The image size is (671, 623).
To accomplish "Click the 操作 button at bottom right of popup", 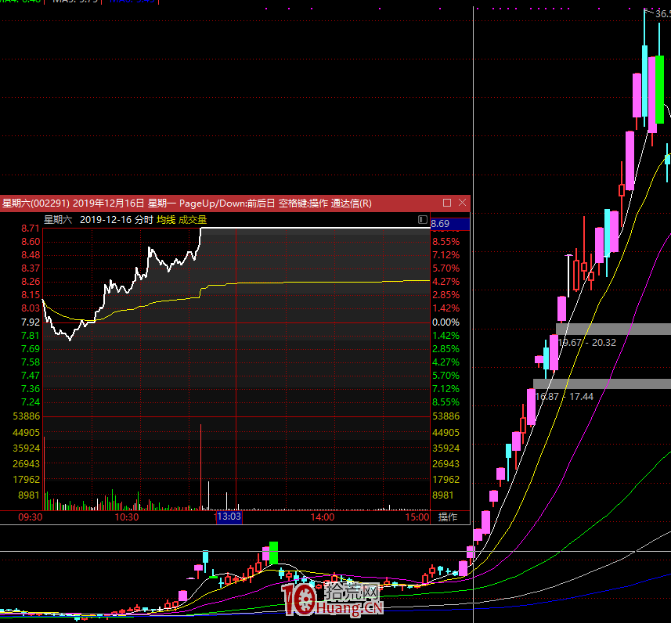I will pos(448,517).
